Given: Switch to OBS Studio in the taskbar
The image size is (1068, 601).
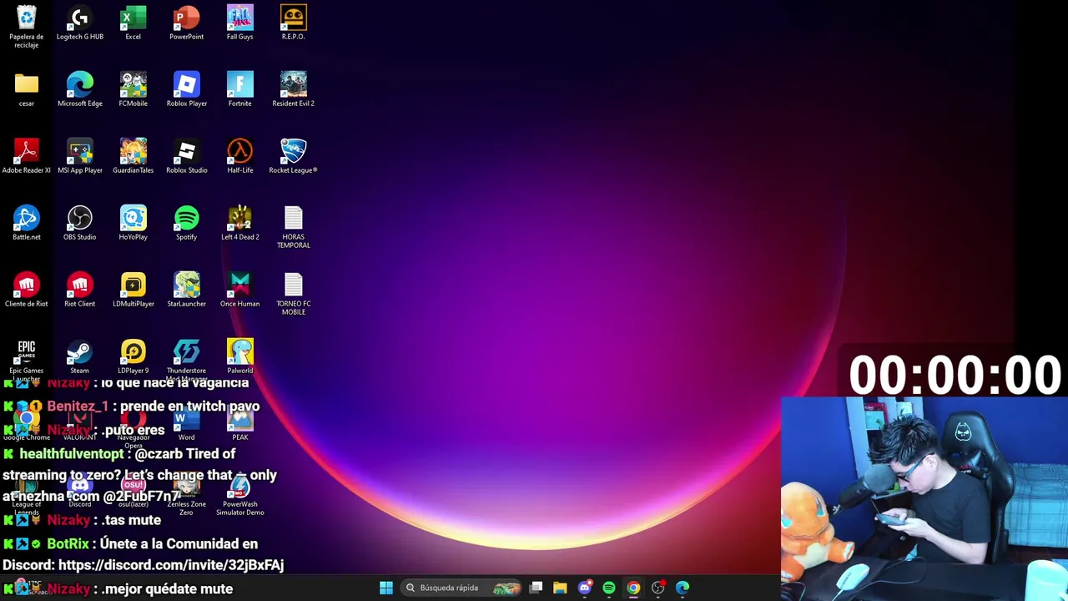Looking at the screenshot, I should coord(658,588).
